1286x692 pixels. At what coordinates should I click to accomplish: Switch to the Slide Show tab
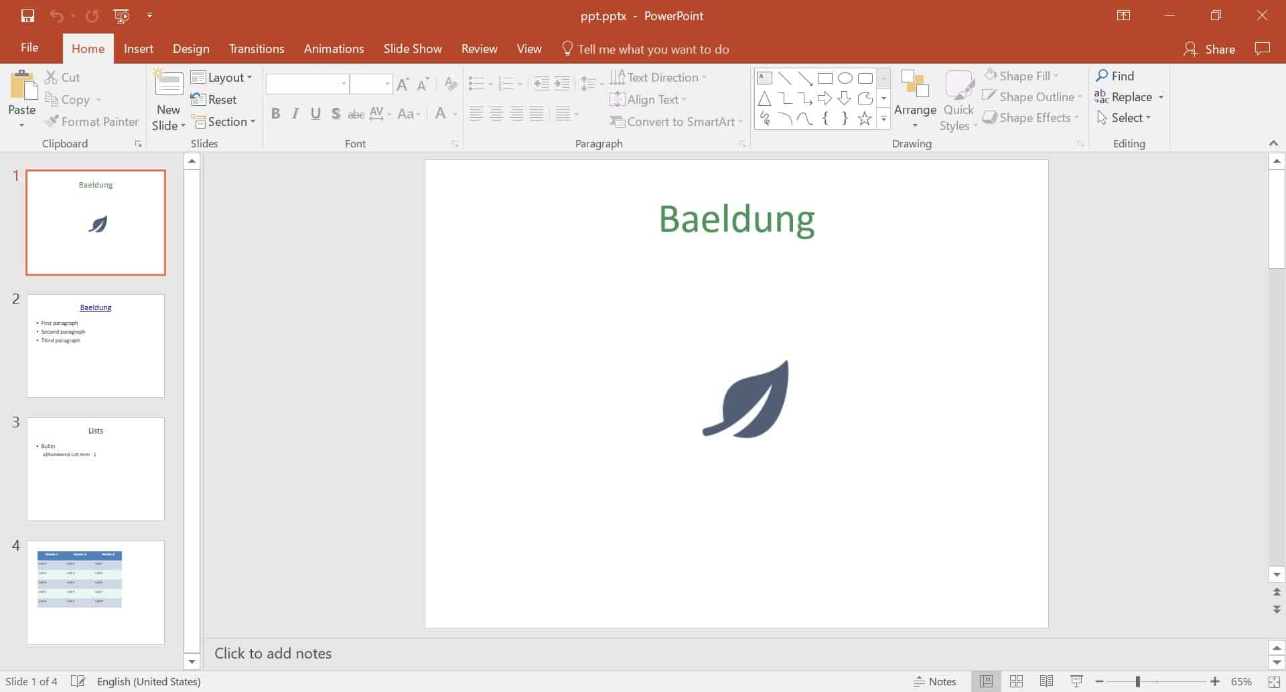pyautogui.click(x=413, y=49)
